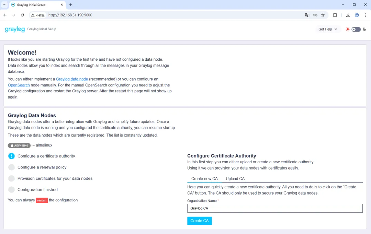Open the Get Help dropdown

(x=328, y=29)
